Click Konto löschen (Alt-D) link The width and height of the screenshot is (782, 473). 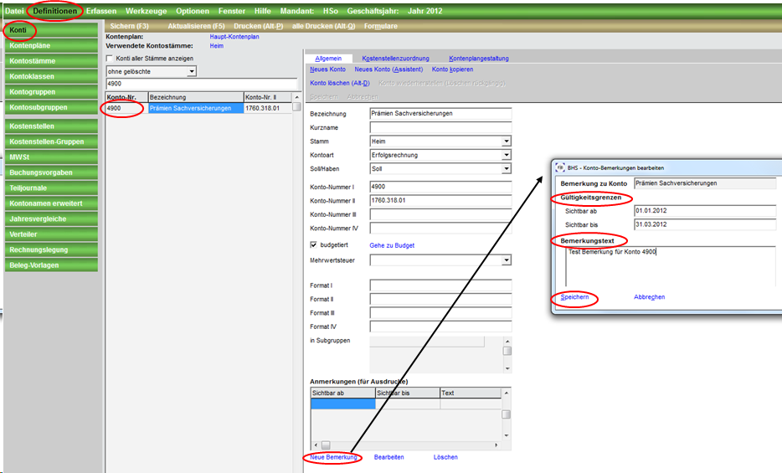point(340,83)
